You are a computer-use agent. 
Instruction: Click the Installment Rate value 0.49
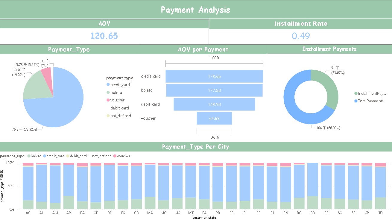300,36
